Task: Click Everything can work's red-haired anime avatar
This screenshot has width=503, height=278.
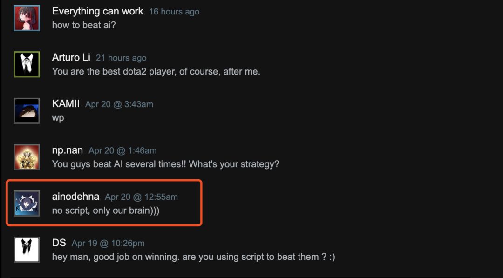Action: (27, 18)
